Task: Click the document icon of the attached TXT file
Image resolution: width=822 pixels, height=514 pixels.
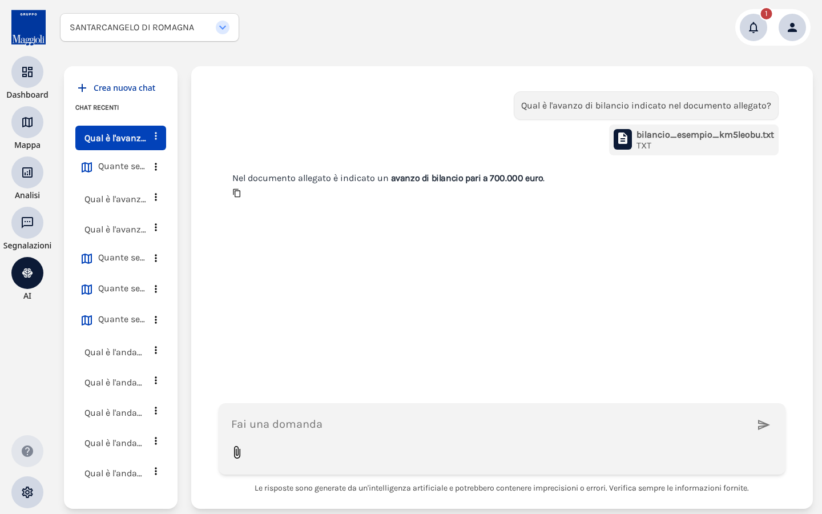Action: [623, 139]
